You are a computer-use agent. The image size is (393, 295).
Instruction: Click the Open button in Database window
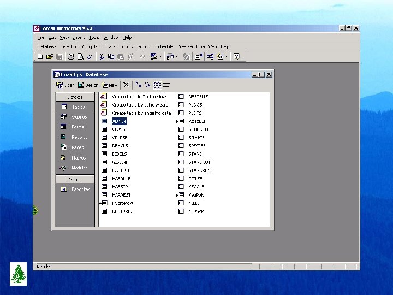[65, 85]
